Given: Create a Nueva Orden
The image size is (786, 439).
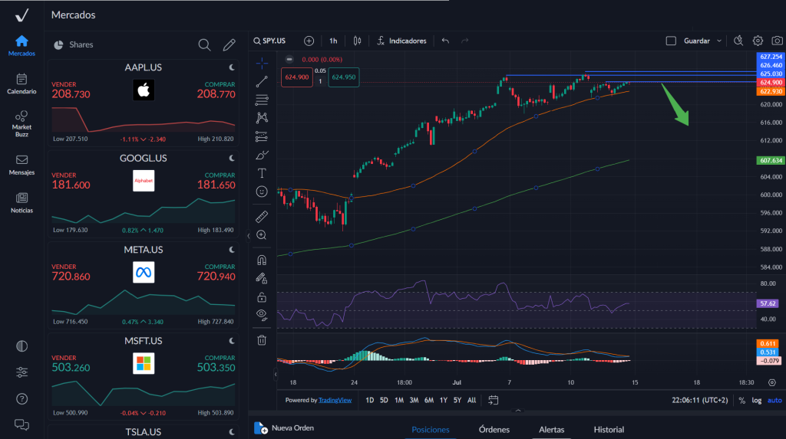Looking at the screenshot, I should click(x=284, y=428).
